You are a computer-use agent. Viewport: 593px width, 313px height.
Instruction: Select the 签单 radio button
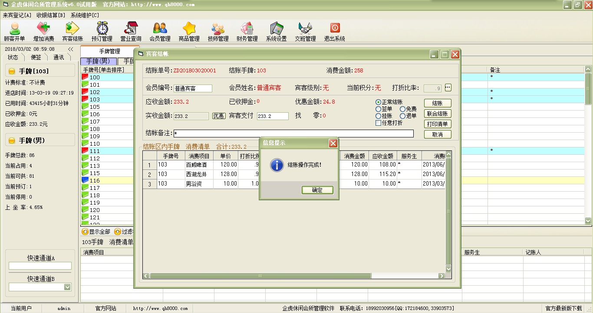(x=379, y=109)
